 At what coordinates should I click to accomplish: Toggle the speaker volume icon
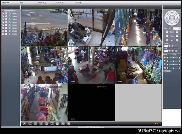(157, 124)
